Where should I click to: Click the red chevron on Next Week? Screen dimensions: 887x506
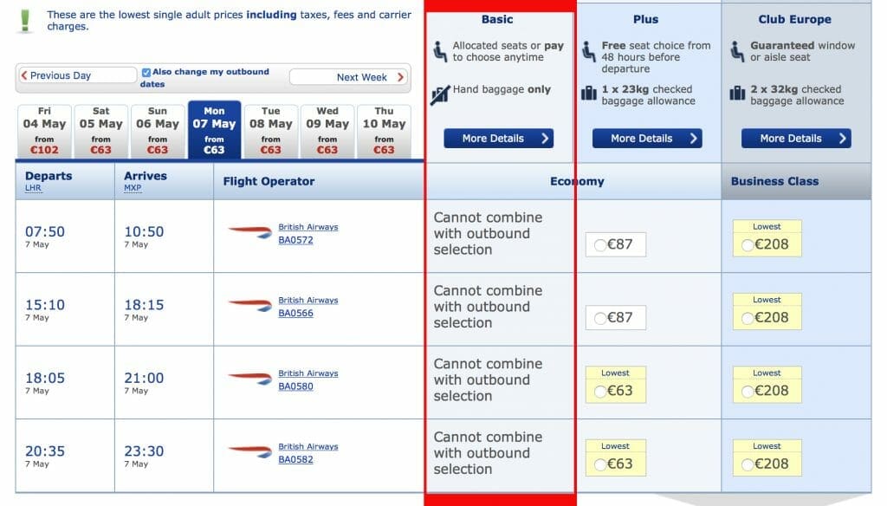398,76
